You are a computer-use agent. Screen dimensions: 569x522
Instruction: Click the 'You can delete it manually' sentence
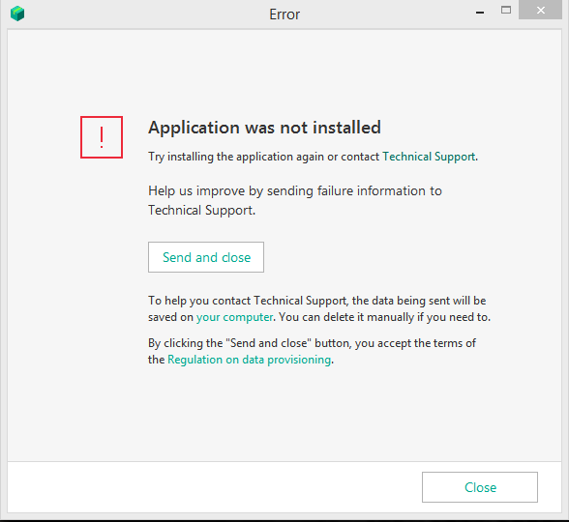coord(384,317)
